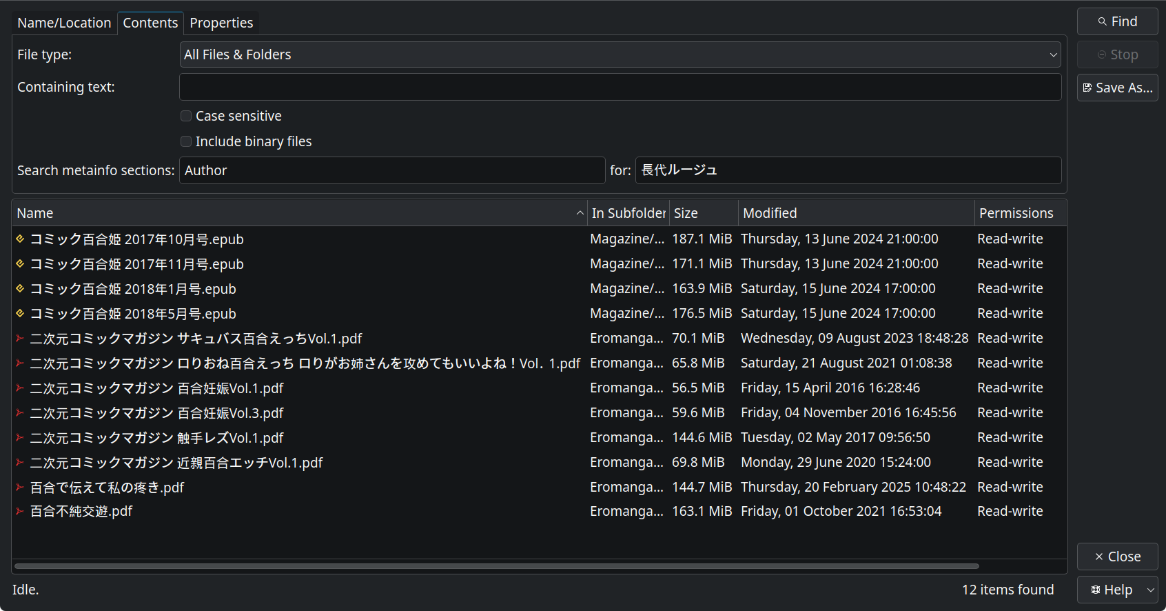Click the PDF icon for ロりおね百合えっち file
Viewport: 1166px width, 611px height.
coord(20,363)
